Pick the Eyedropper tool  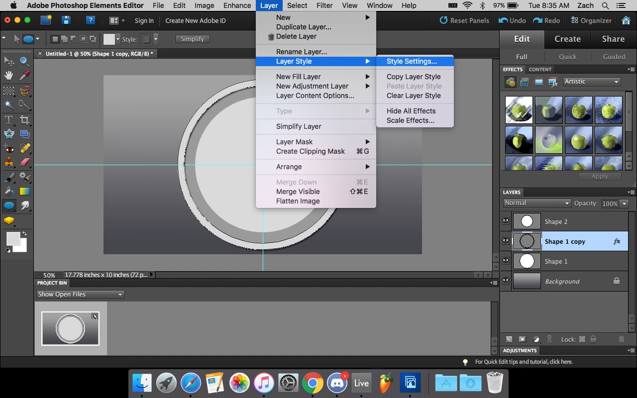[x=24, y=76]
